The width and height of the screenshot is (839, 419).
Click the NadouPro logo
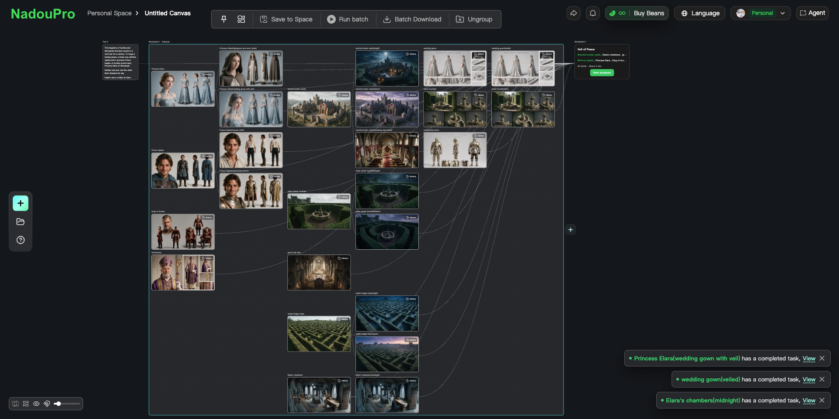[x=43, y=14]
